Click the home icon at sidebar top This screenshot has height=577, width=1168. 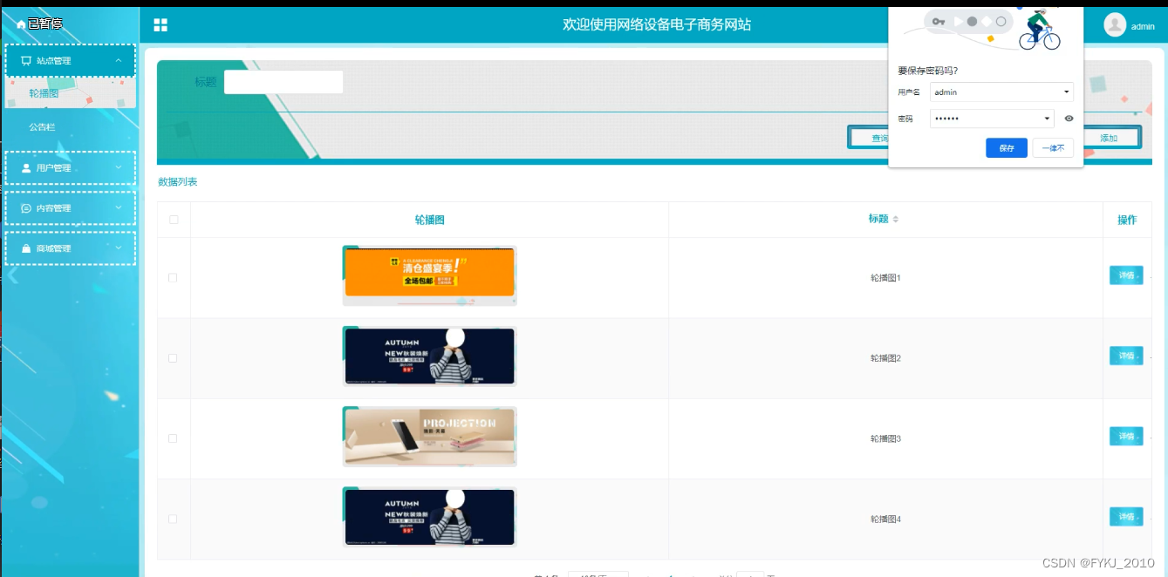tap(21, 24)
